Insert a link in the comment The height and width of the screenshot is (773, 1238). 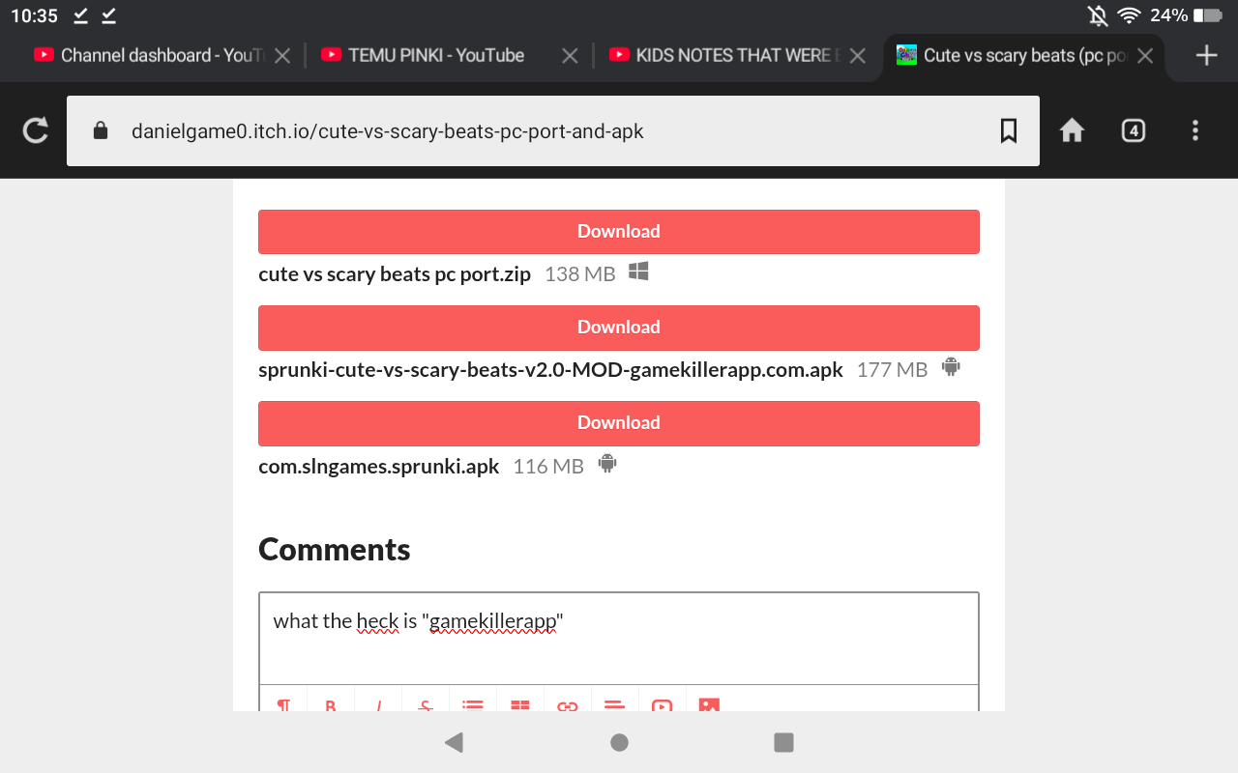(x=568, y=705)
